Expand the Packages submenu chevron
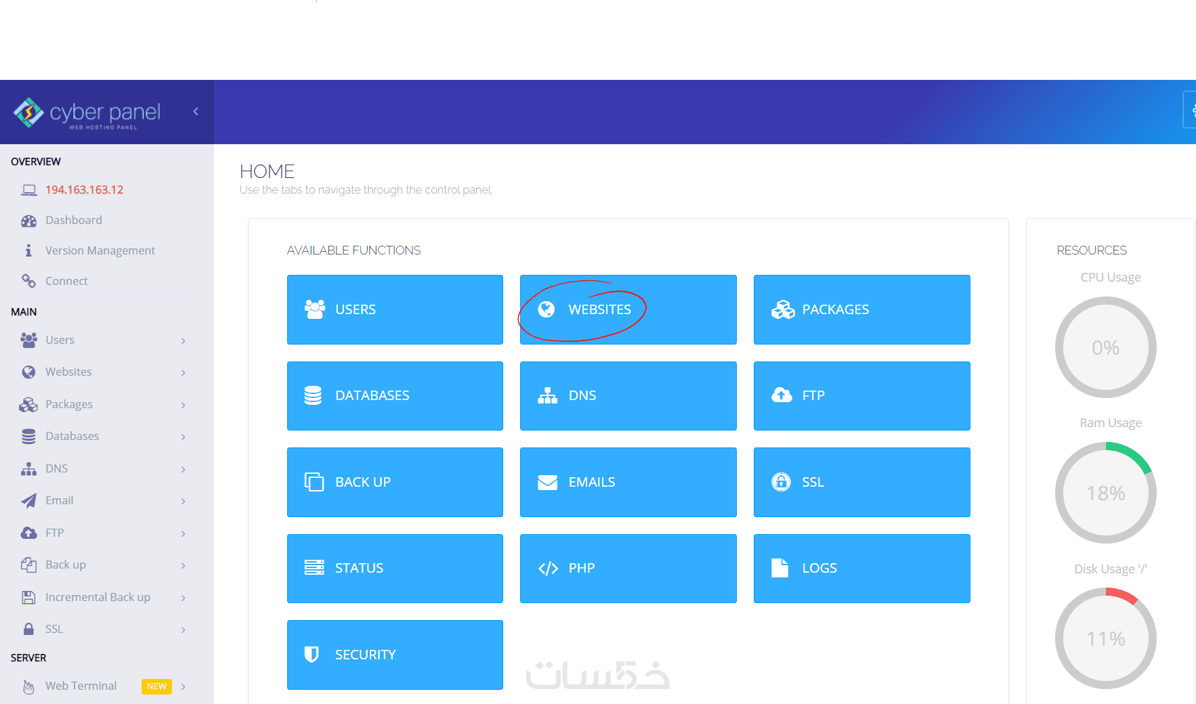Viewport: 1196px width, 704px height. [x=183, y=405]
